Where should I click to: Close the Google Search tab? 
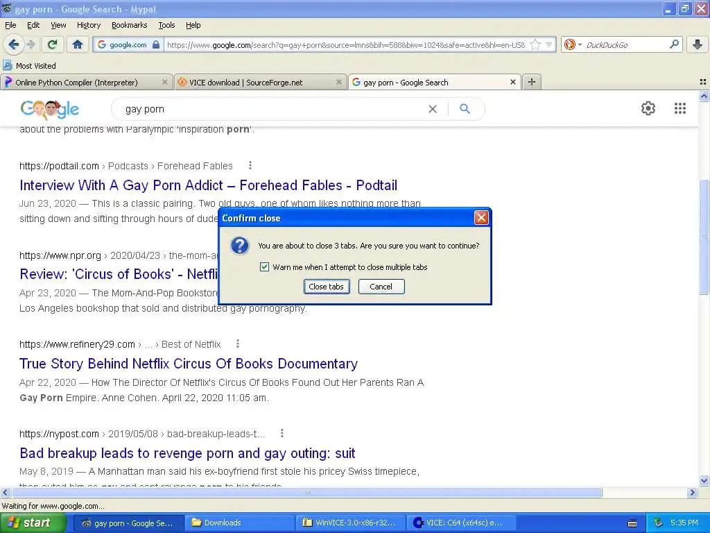(512, 82)
